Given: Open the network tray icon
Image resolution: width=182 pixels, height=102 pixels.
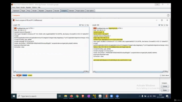Looking at the screenshot, I should tap(148, 96).
